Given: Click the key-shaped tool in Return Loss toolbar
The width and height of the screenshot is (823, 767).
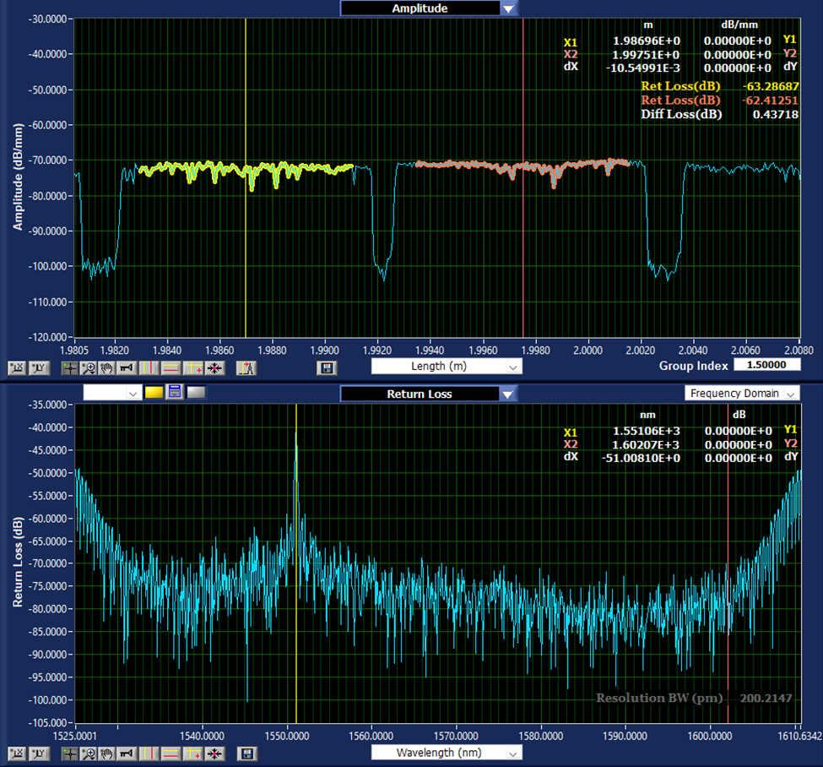Looking at the screenshot, I should click(x=126, y=753).
